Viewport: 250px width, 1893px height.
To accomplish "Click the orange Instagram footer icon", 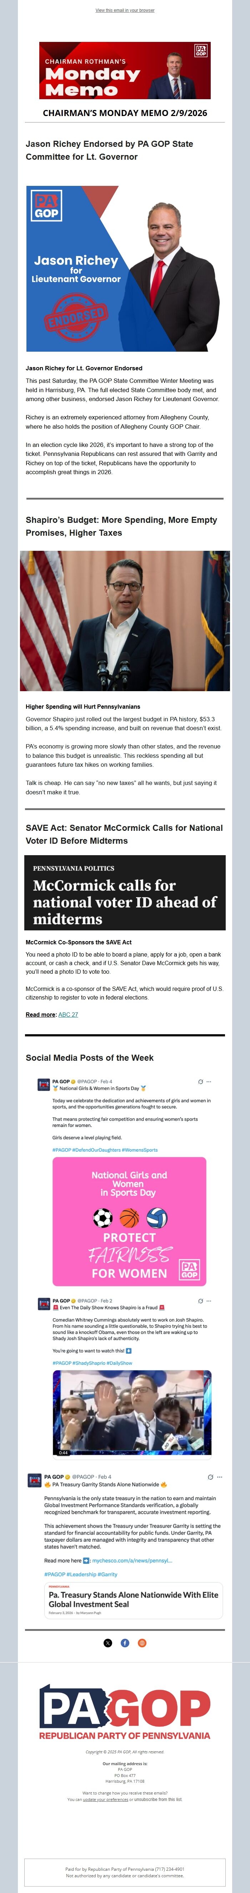I will (142, 1622).
